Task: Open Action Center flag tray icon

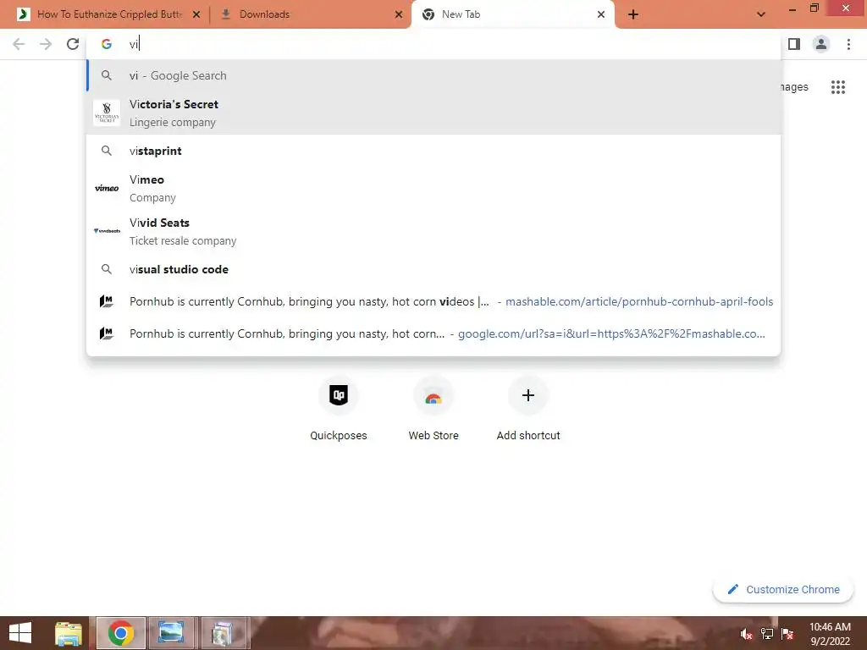Action: coord(787,634)
